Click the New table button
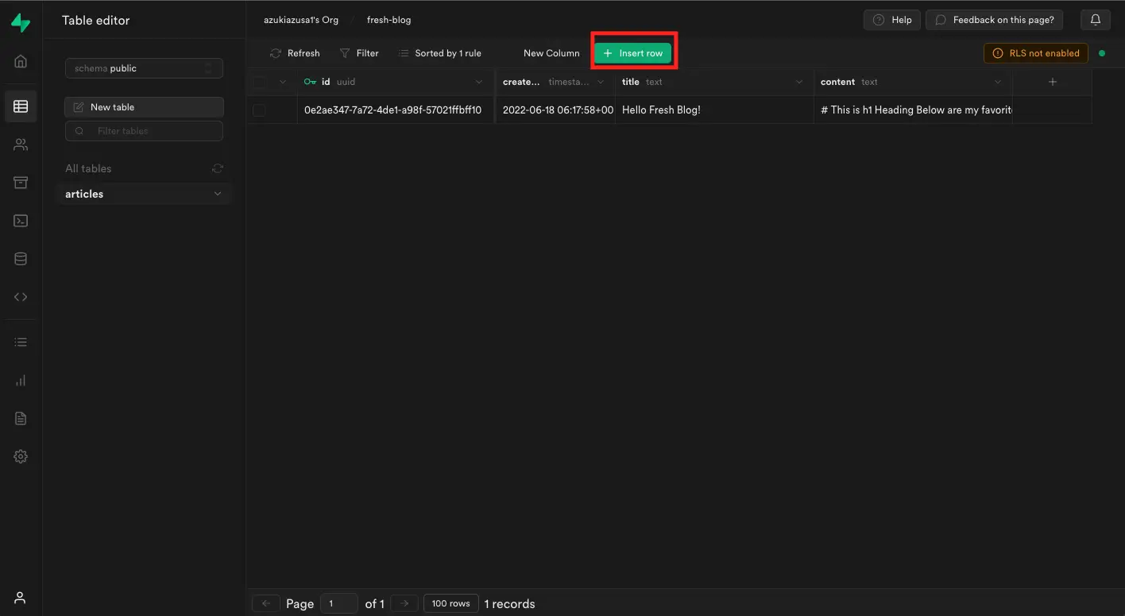This screenshot has width=1125, height=616. [x=144, y=107]
